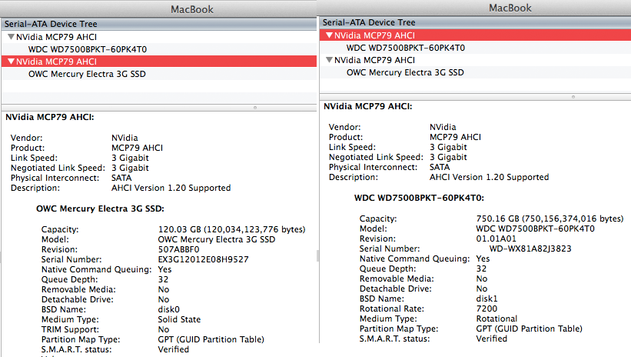
Task: Click NVidia MCP79 AHCI detail heading, right window
Action: tap(368, 106)
